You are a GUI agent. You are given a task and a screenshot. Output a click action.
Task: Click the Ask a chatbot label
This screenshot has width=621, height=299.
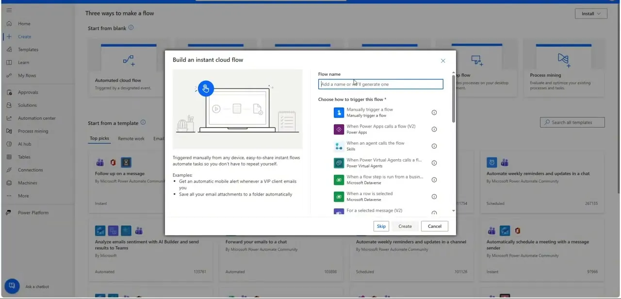[37, 286]
